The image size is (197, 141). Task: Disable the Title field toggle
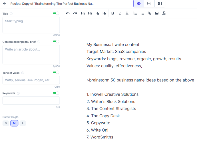click(x=56, y=13)
